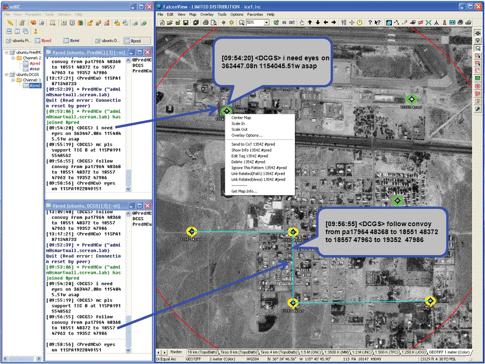Select the hand pan tool
Viewport: 485px width, 364px height.
(x=302, y=22)
